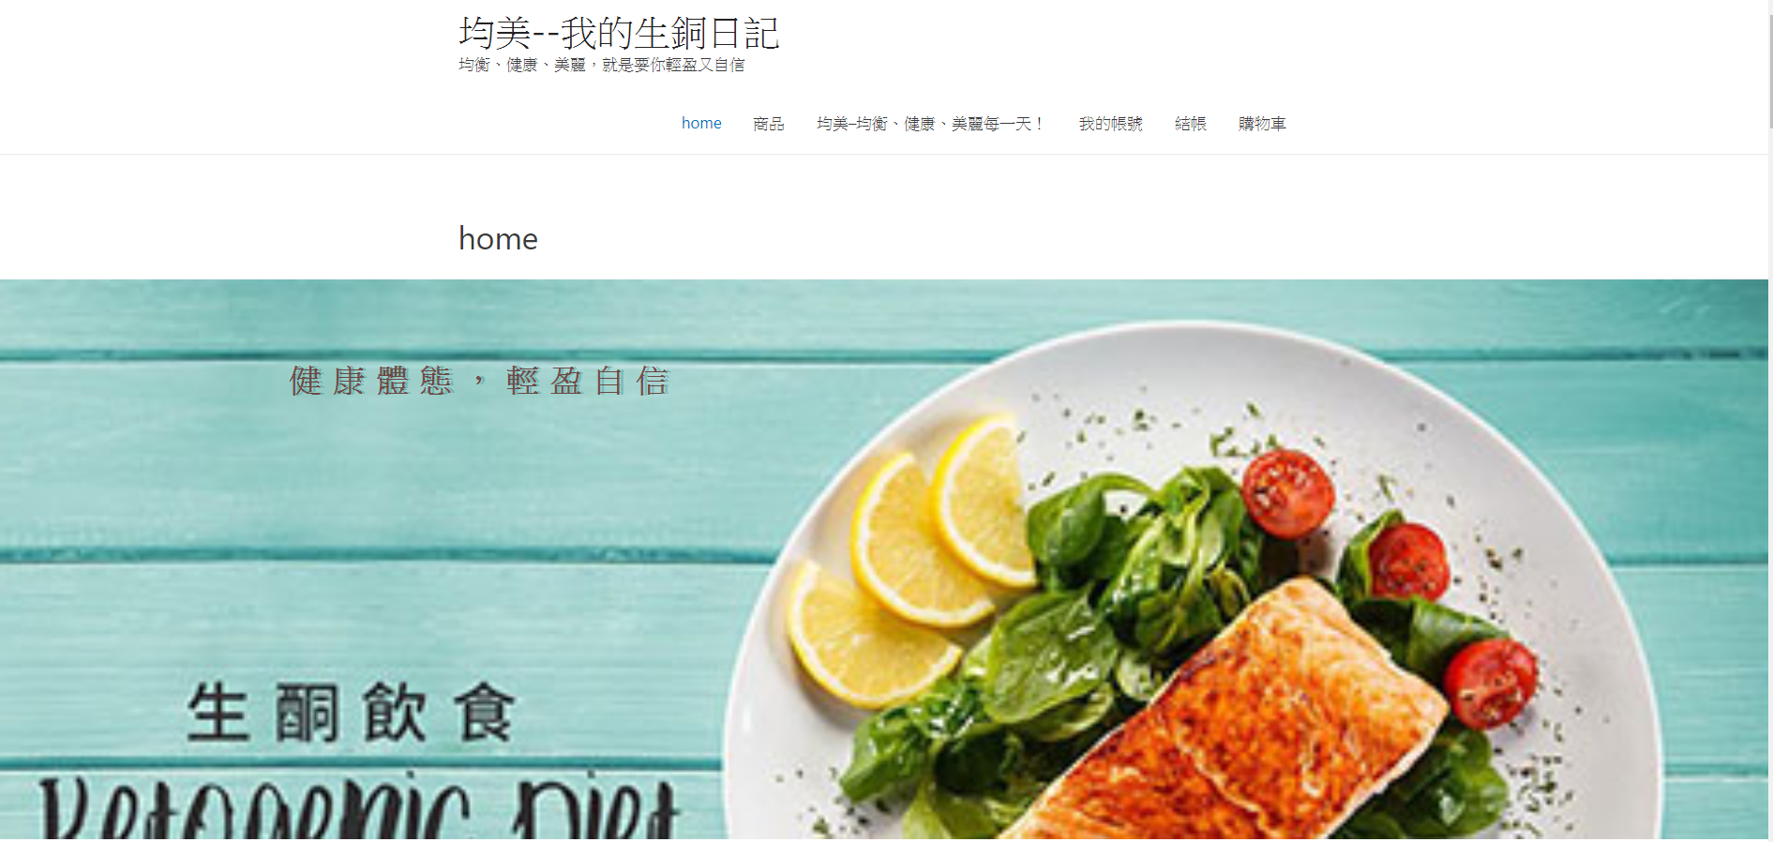
Task: Click the site tagline 均衡、健康、美麗 text
Action: (522, 65)
